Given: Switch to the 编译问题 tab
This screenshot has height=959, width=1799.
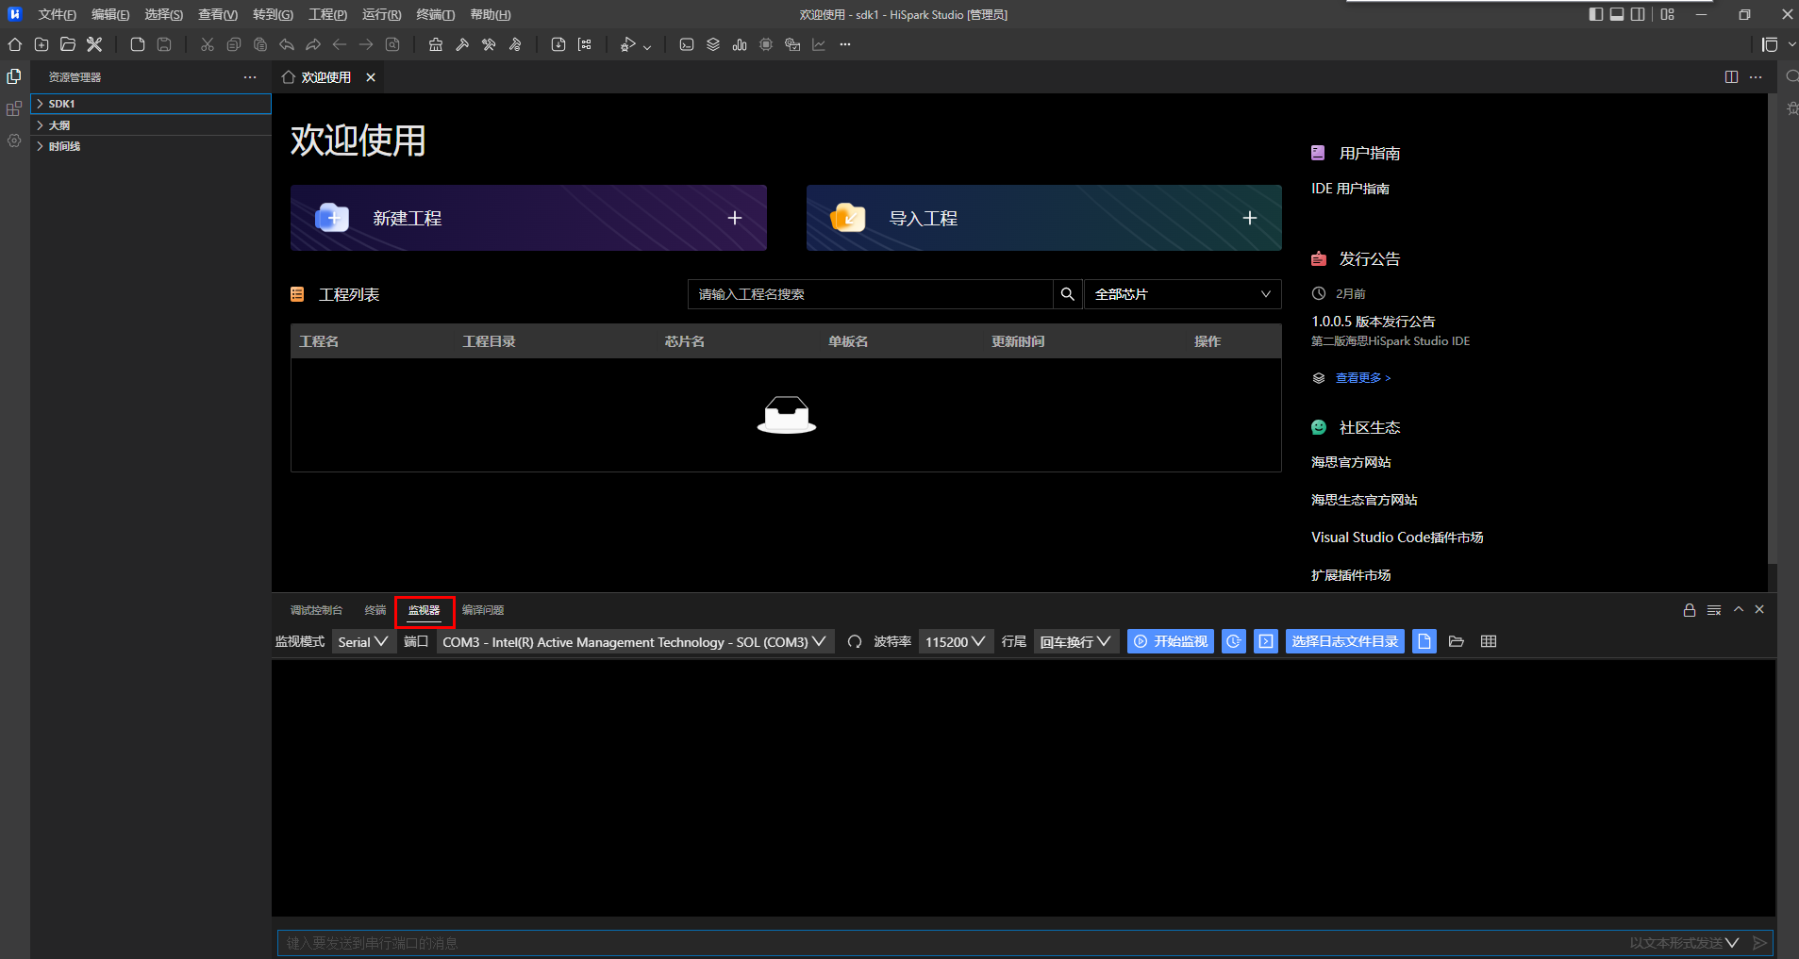Looking at the screenshot, I should click(483, 610).
